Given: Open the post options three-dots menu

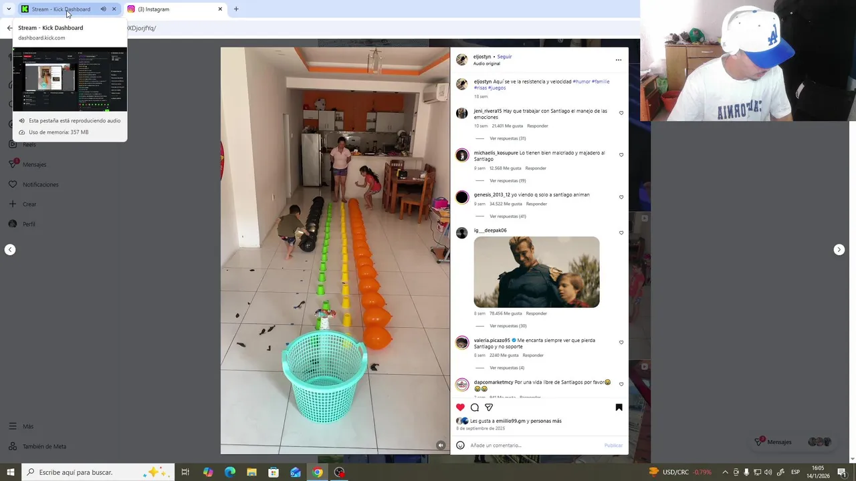Looking at the screenshot, I should 619,60.
